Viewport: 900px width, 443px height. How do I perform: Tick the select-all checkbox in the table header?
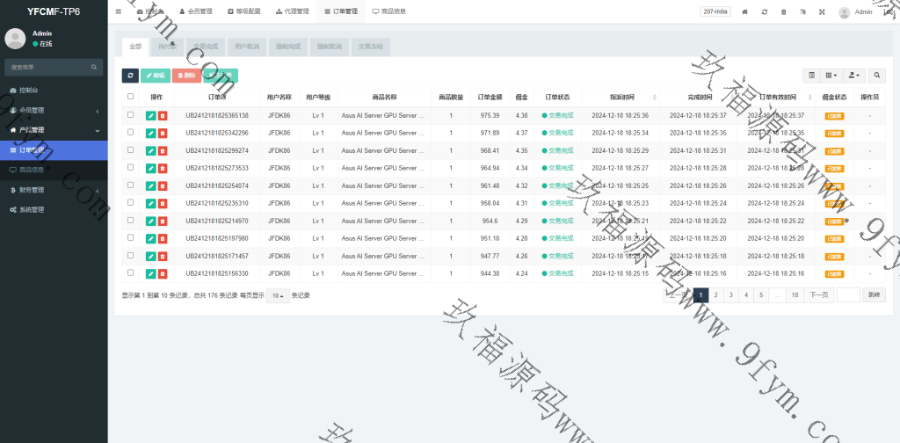[x=131, y=97]
